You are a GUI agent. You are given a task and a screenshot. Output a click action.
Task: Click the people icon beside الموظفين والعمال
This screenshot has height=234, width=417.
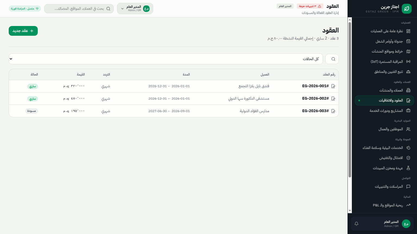[x=408, y=129]
